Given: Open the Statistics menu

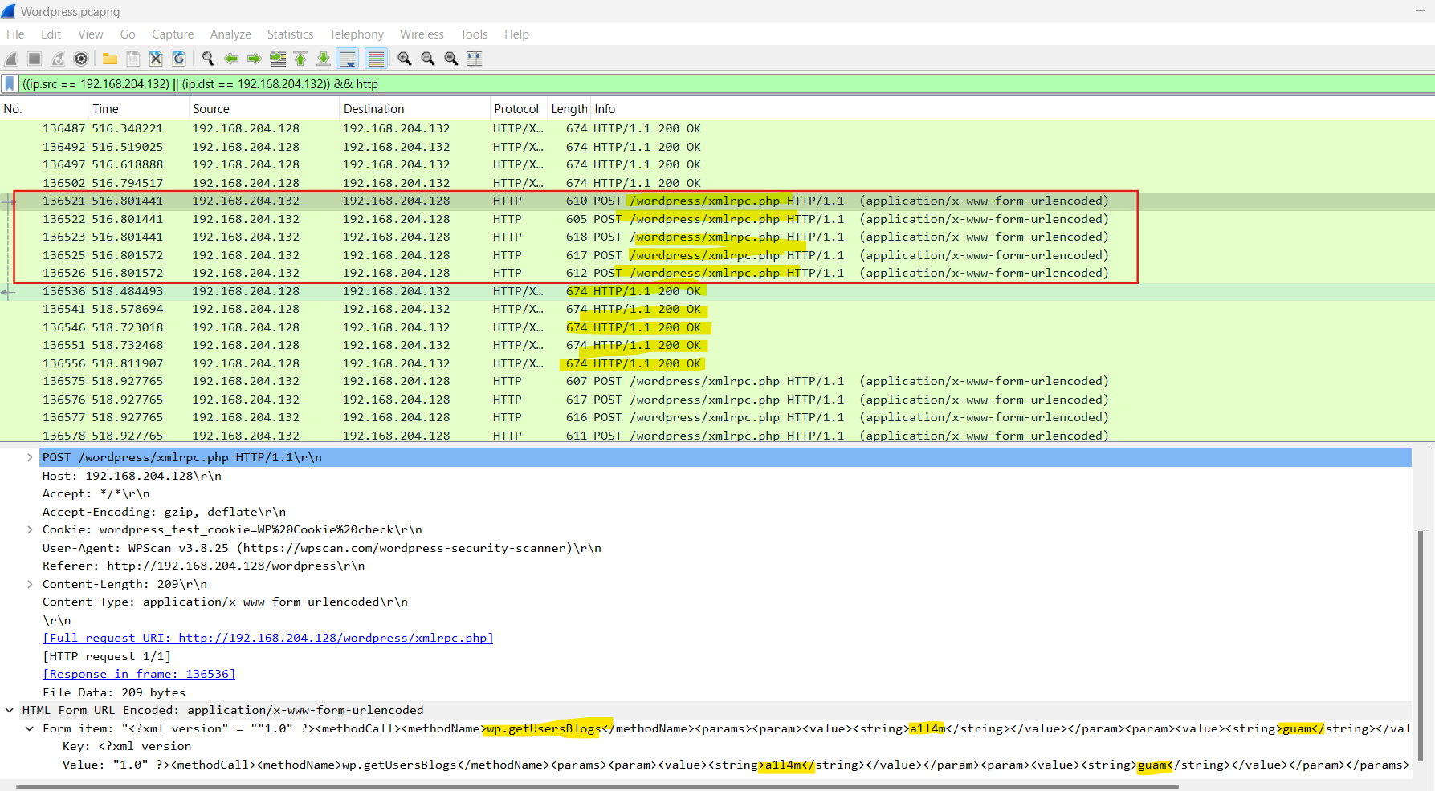Looking at the screenshot, I should point(290,34).
